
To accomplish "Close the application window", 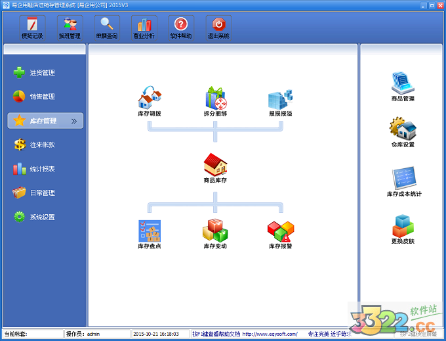I will (x=440, y=5).
